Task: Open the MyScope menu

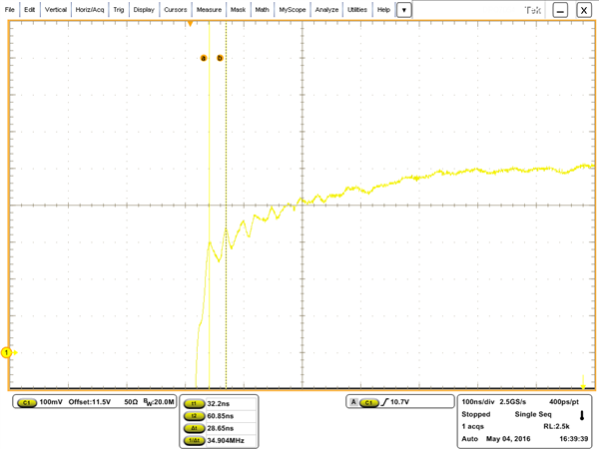Action: 293,10
